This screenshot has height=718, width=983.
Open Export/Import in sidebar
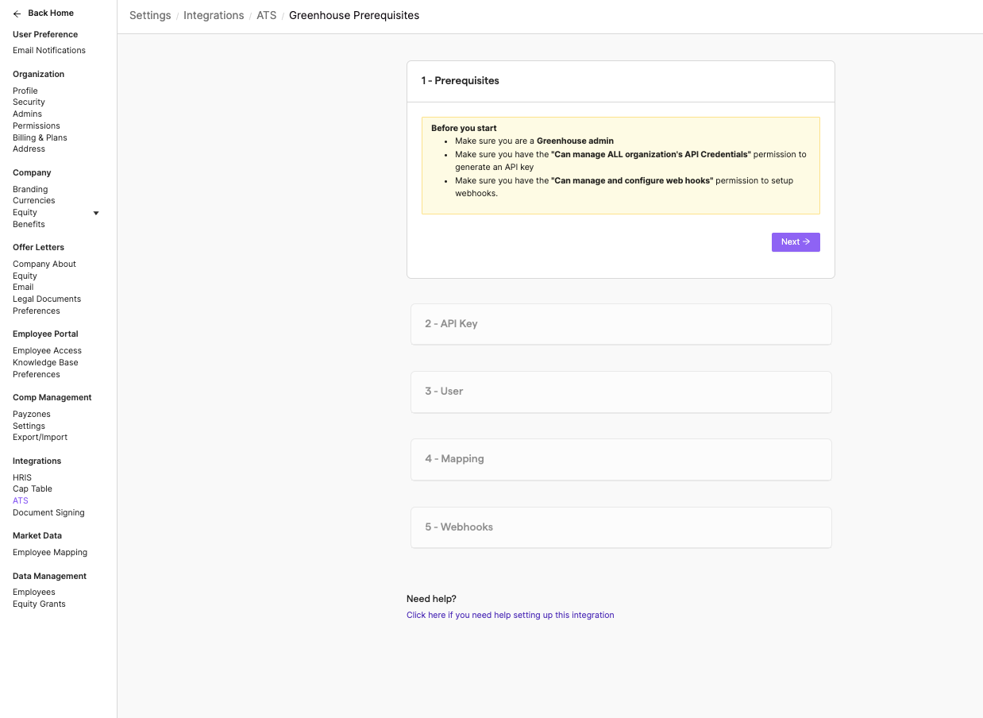pyautogui.click(x=40, y=437)
